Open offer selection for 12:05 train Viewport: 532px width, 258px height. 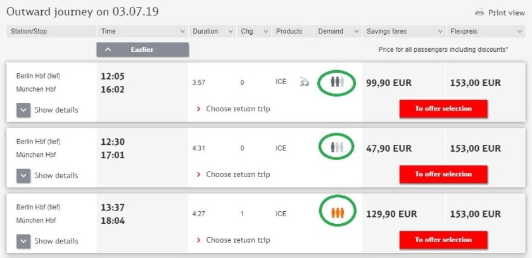(443, 109)
